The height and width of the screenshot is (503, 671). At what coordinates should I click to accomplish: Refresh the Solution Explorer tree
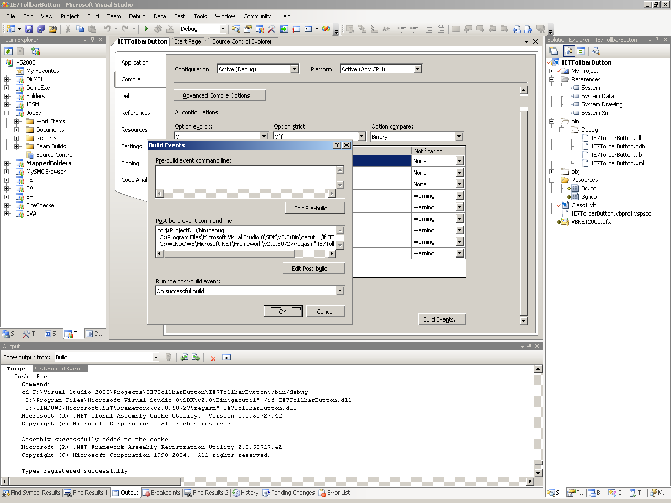pyautogui.click(x=581, y=51)
